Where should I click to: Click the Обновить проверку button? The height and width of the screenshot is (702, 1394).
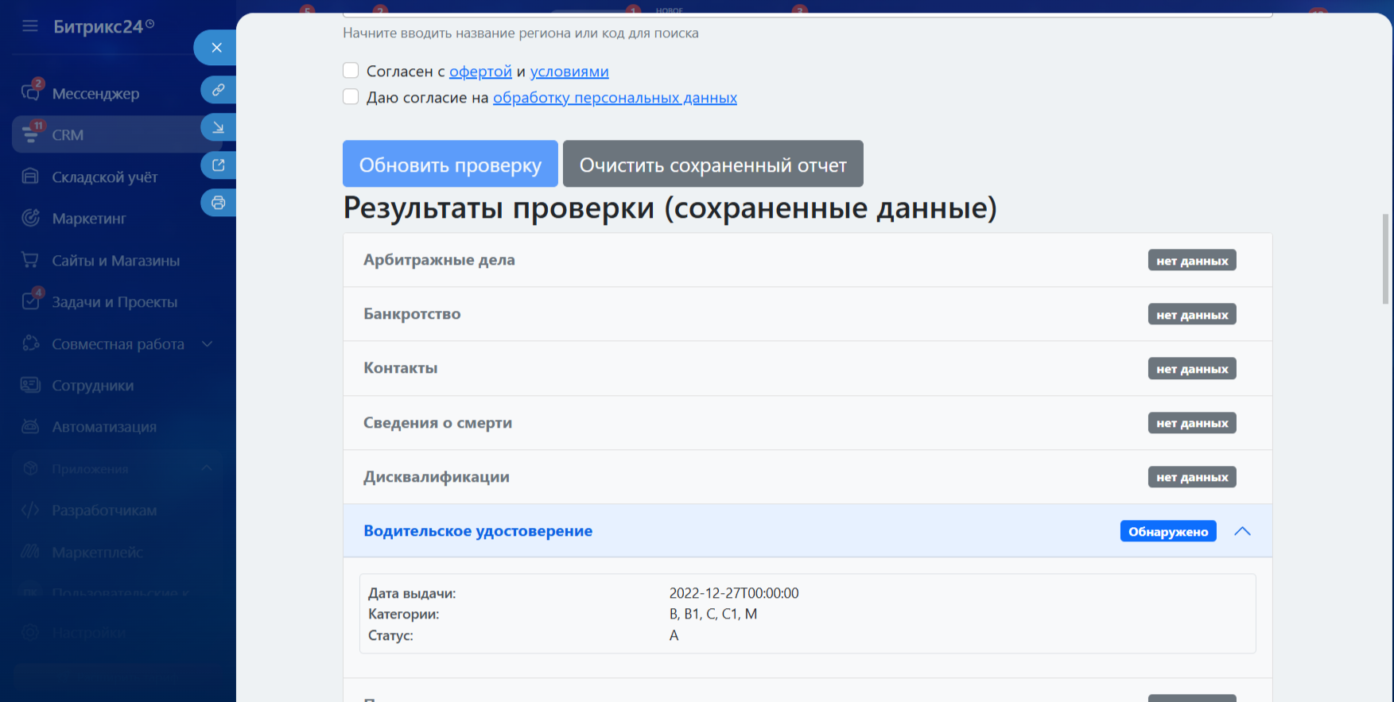450,164
